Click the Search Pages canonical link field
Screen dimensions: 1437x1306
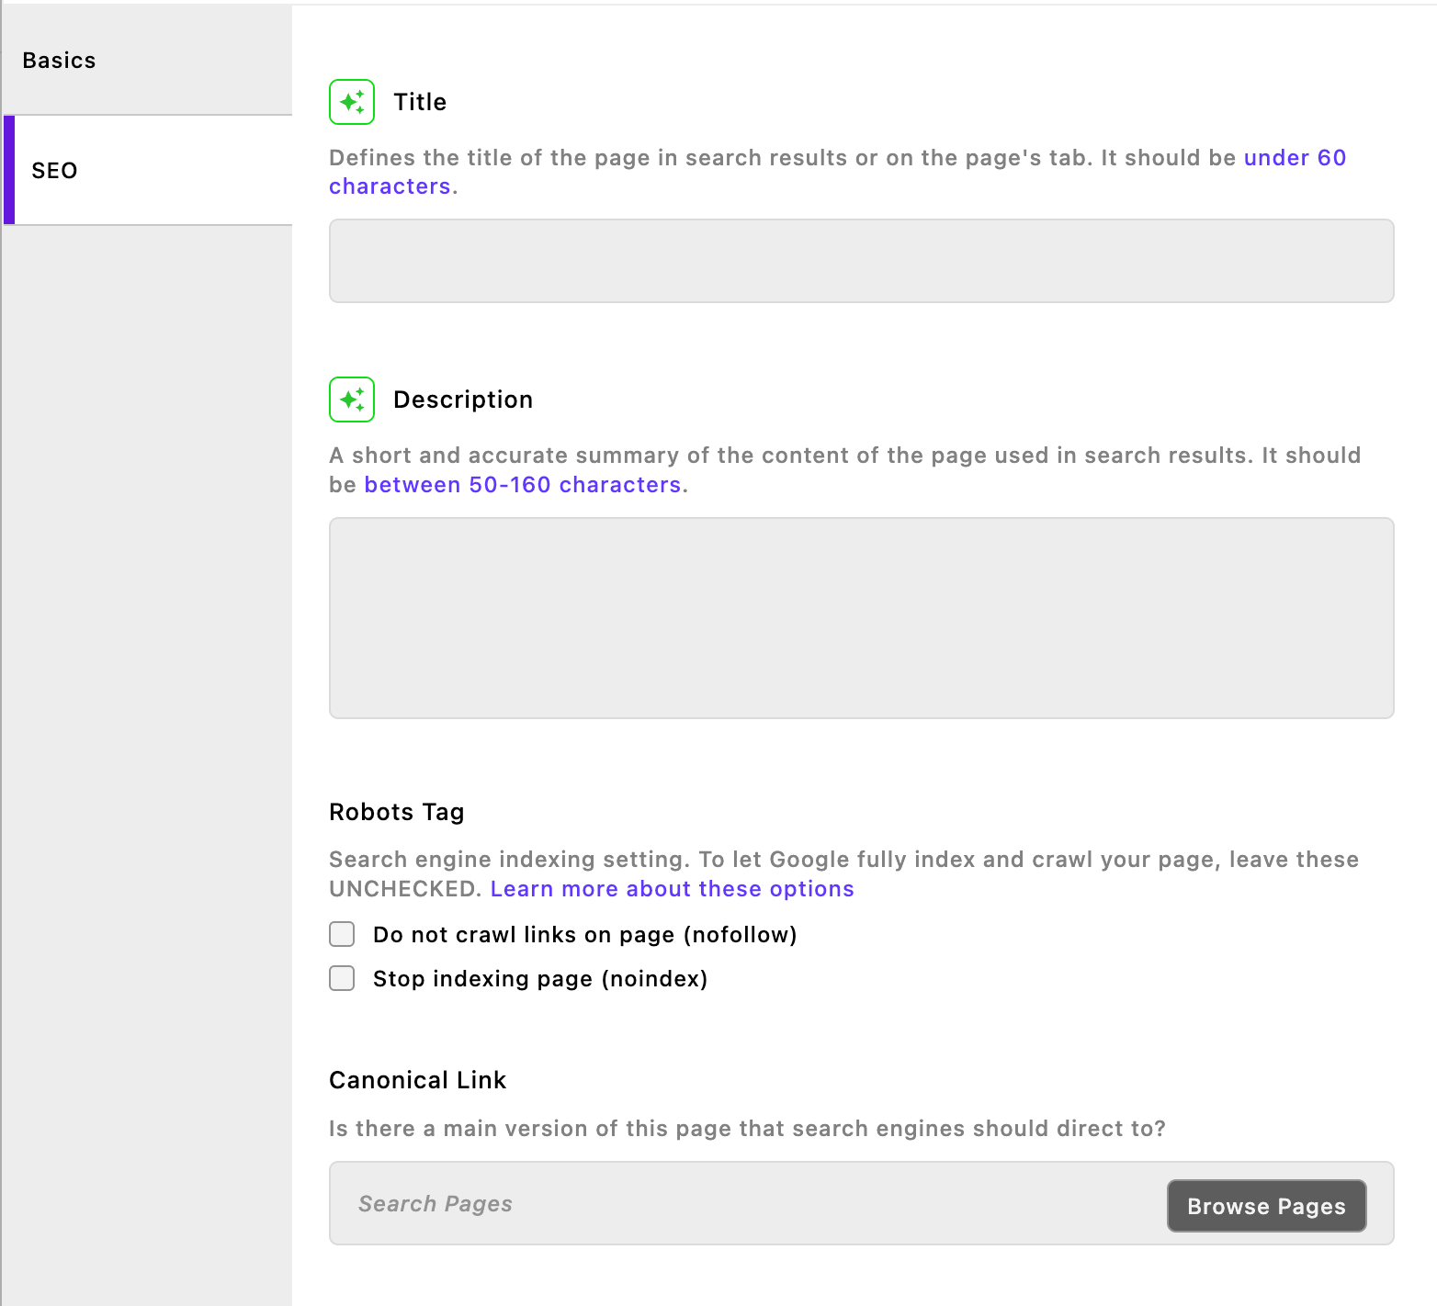coord(744,1204)
